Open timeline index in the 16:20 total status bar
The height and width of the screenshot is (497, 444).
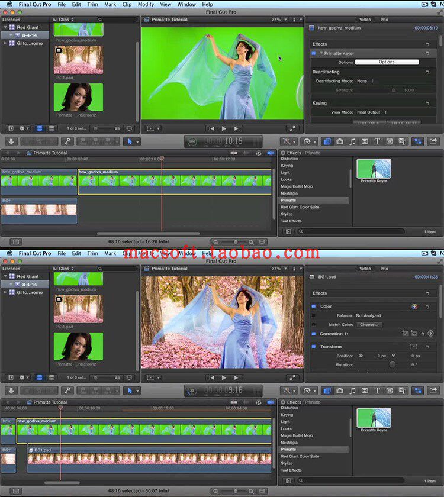(x=15, y=242)
